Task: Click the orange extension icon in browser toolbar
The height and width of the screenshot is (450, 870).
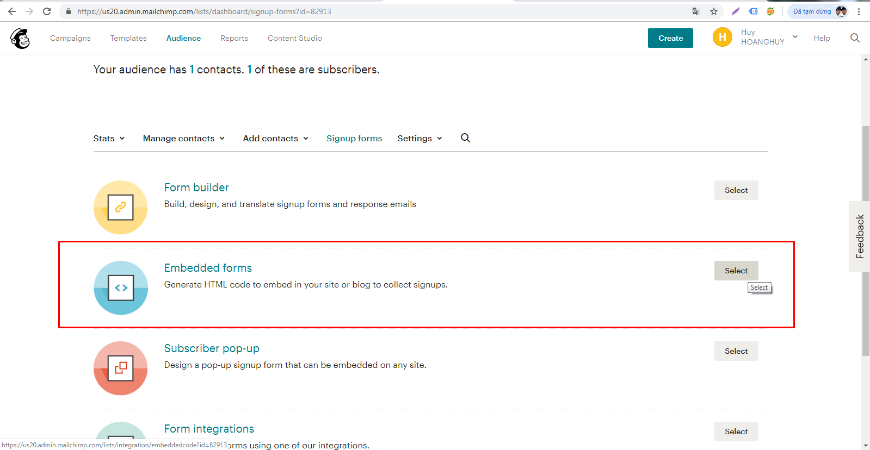Action: 770,11
